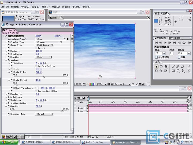Open the Animation Presets dropdown
This screenshot has width=193, height=145.
(50, 39)
